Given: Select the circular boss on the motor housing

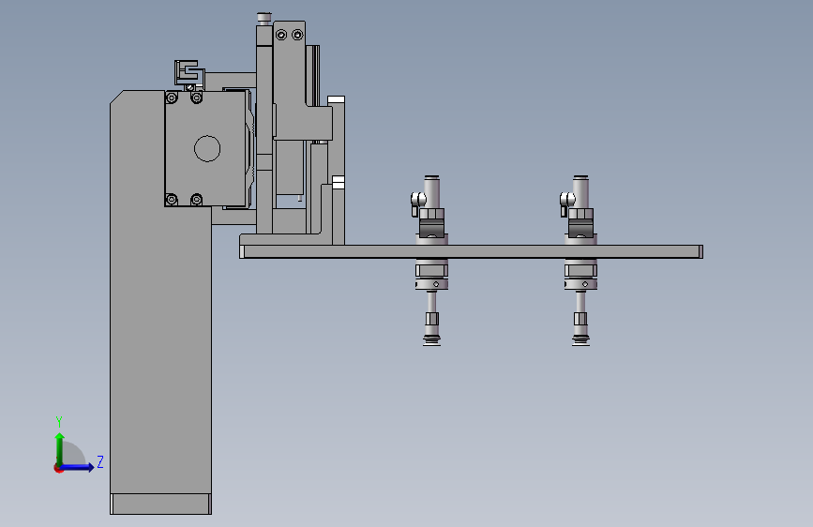Looking at the screenshot, I should coord(207,148).
